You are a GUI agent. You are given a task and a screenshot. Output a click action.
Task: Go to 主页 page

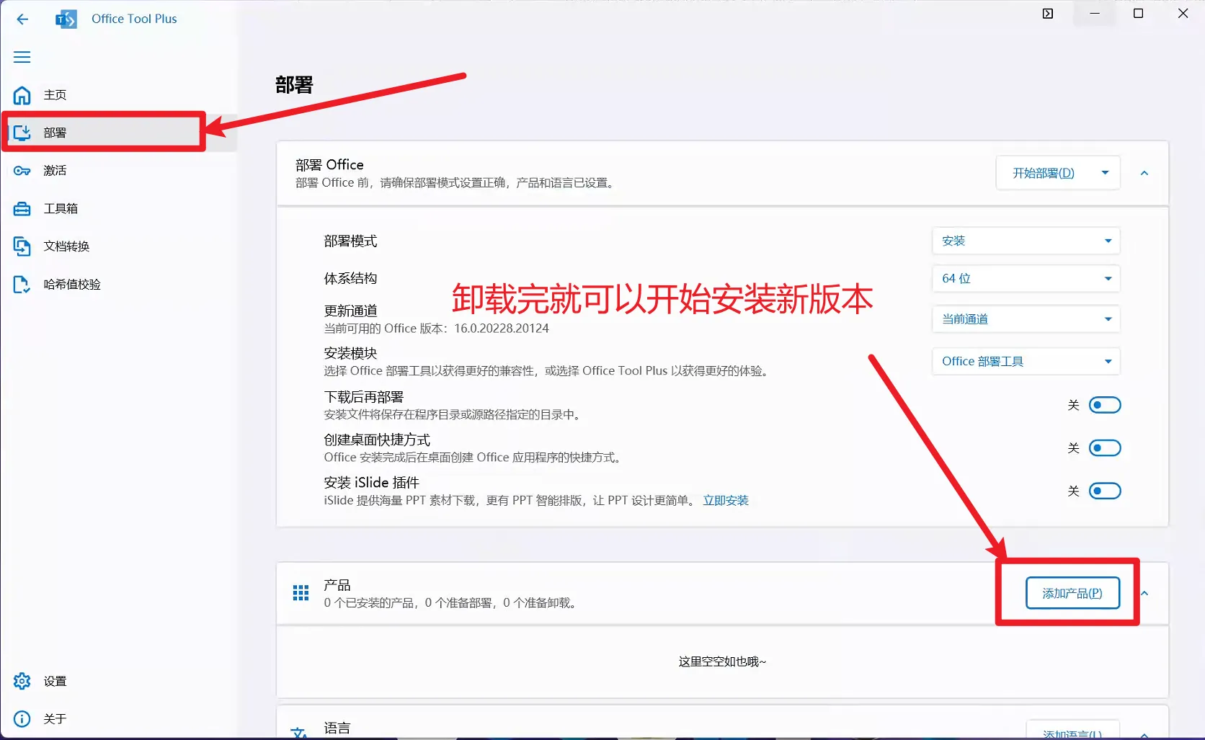pos(119,95)
